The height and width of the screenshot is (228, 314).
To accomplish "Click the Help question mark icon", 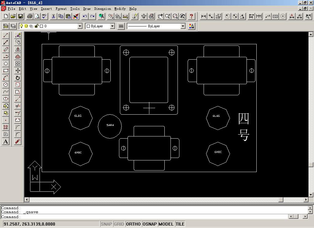I will point(191,16).
